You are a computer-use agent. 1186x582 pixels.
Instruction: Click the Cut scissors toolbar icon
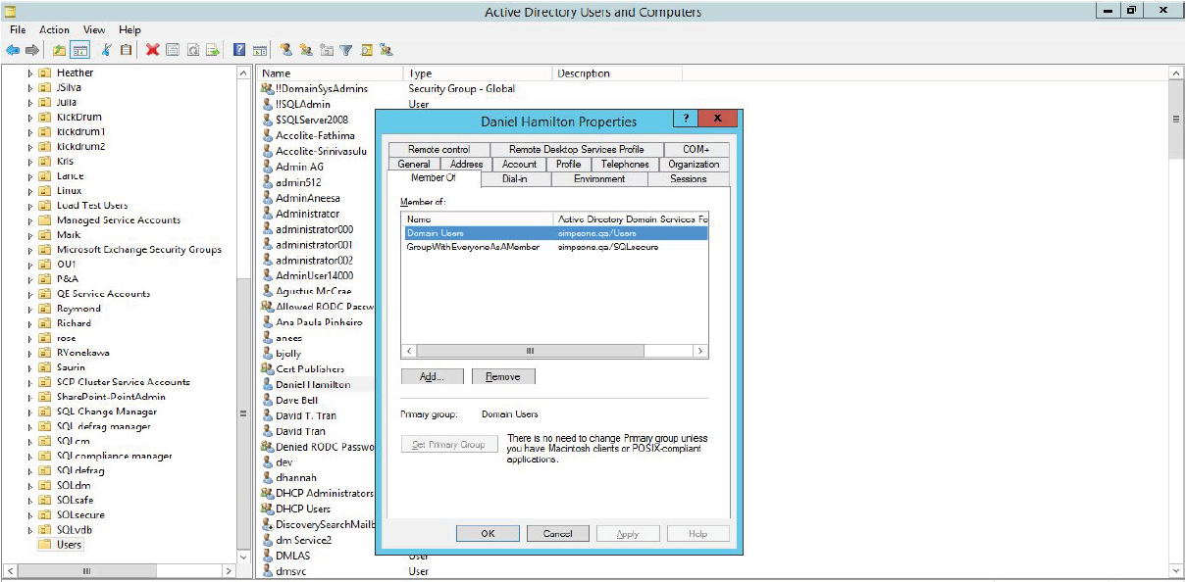(x=107, y=50)
